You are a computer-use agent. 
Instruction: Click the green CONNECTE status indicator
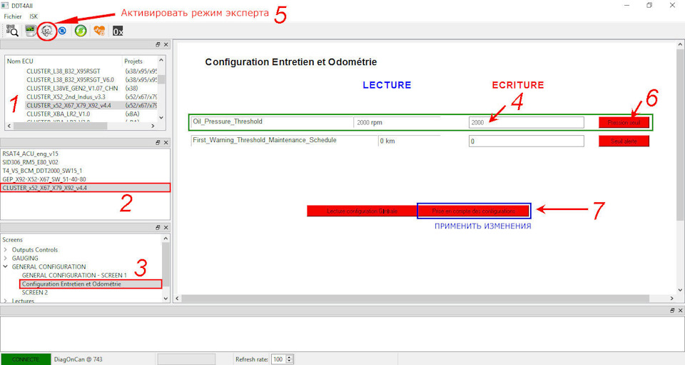point(26,359)
